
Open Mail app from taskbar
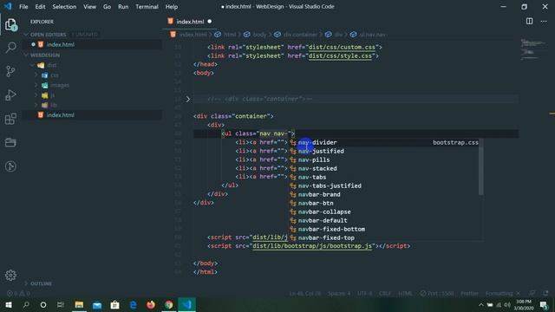[97, 304]
